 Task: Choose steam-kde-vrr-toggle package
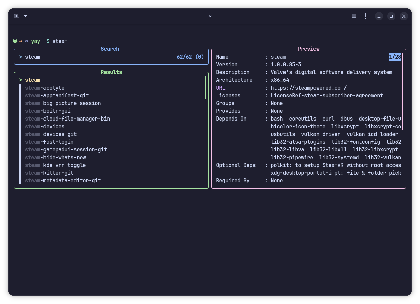[55, 165]
